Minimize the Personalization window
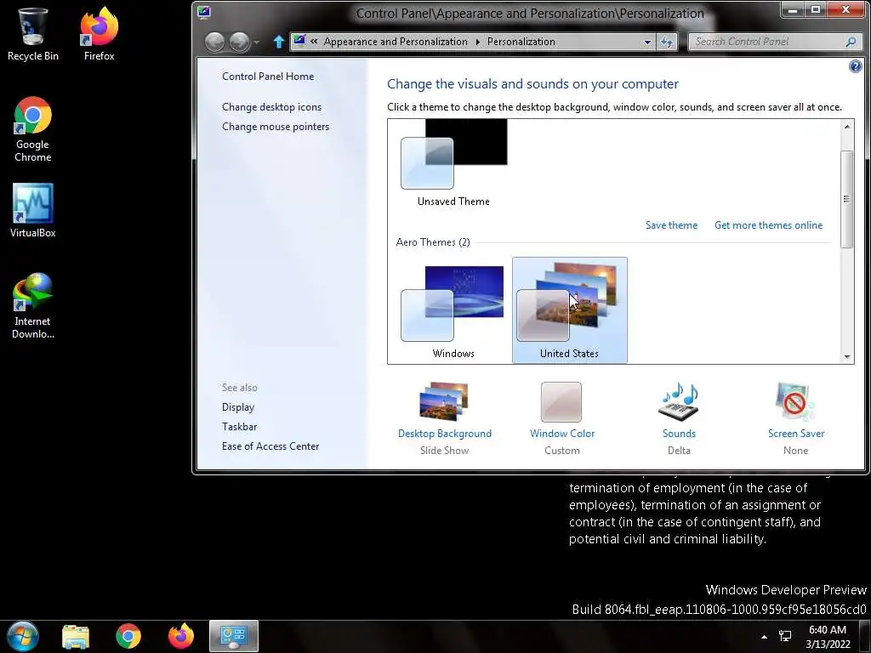Viewport: 871px width, 653px height. 793,9
